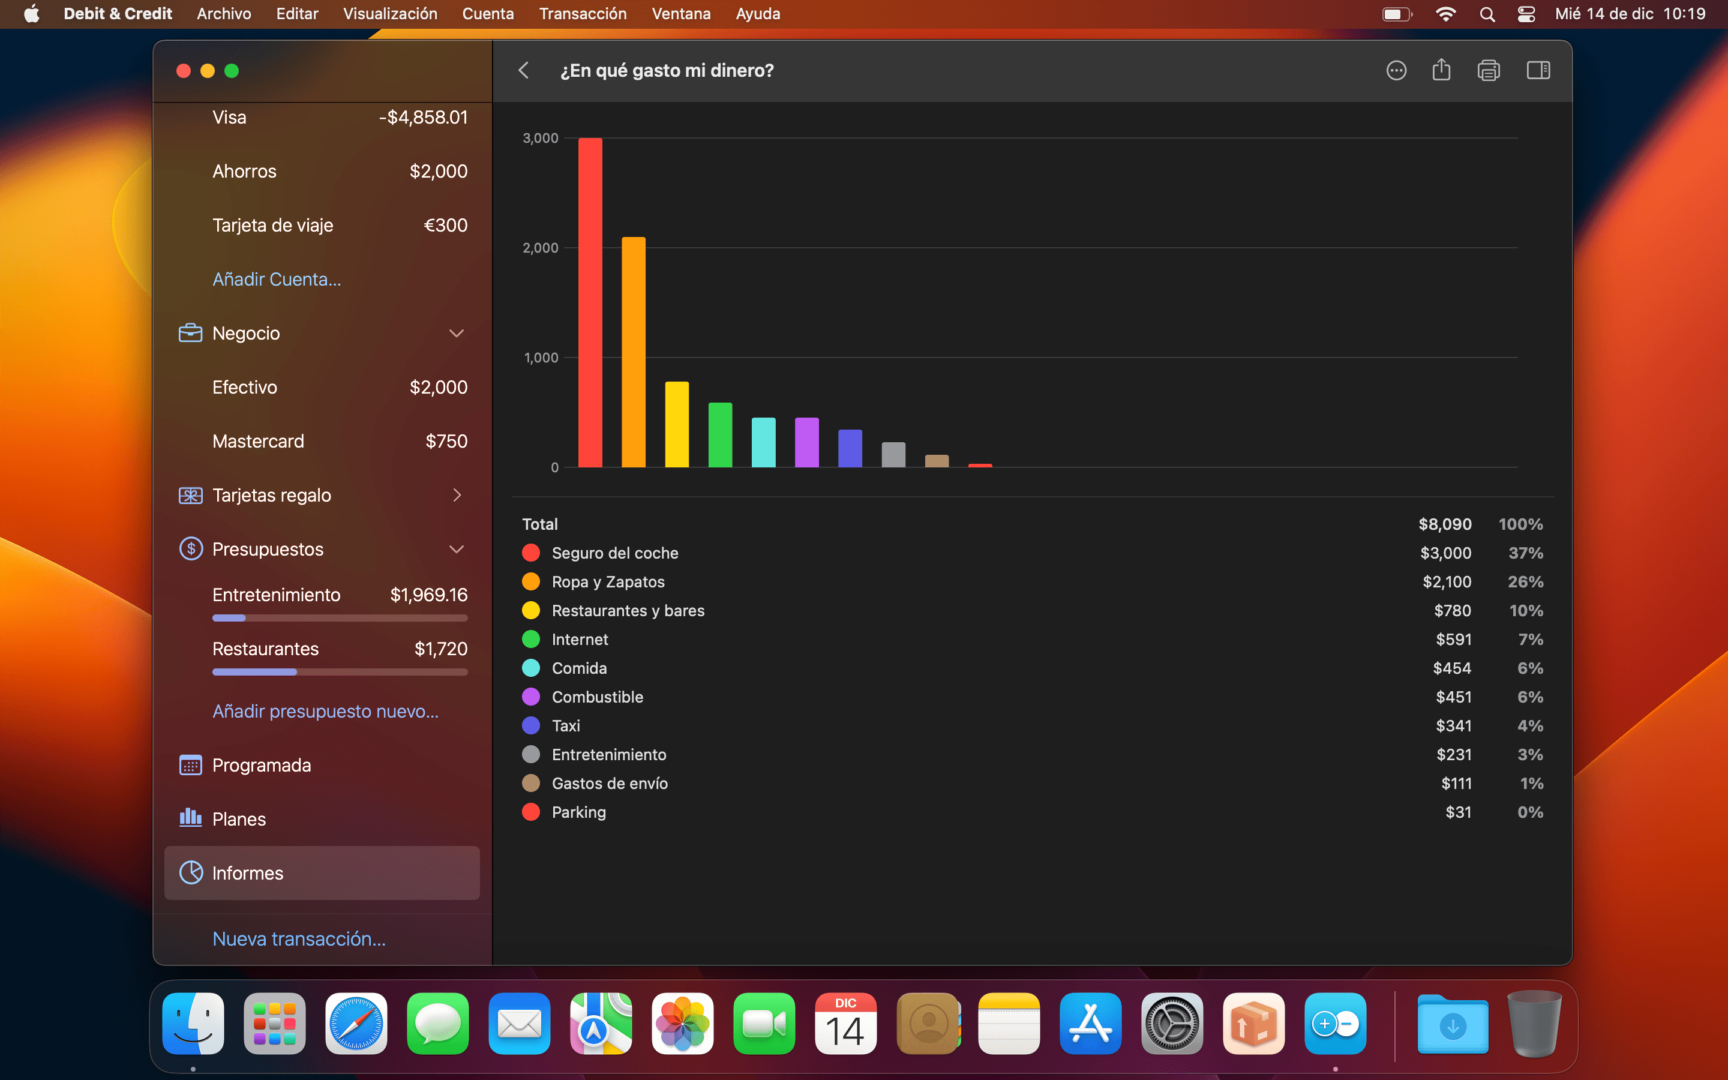Open the Downloads folder in the Dock
Image resolution: width=1728 pixels, height=1080 pixels.
(x=1453, y=1024)
